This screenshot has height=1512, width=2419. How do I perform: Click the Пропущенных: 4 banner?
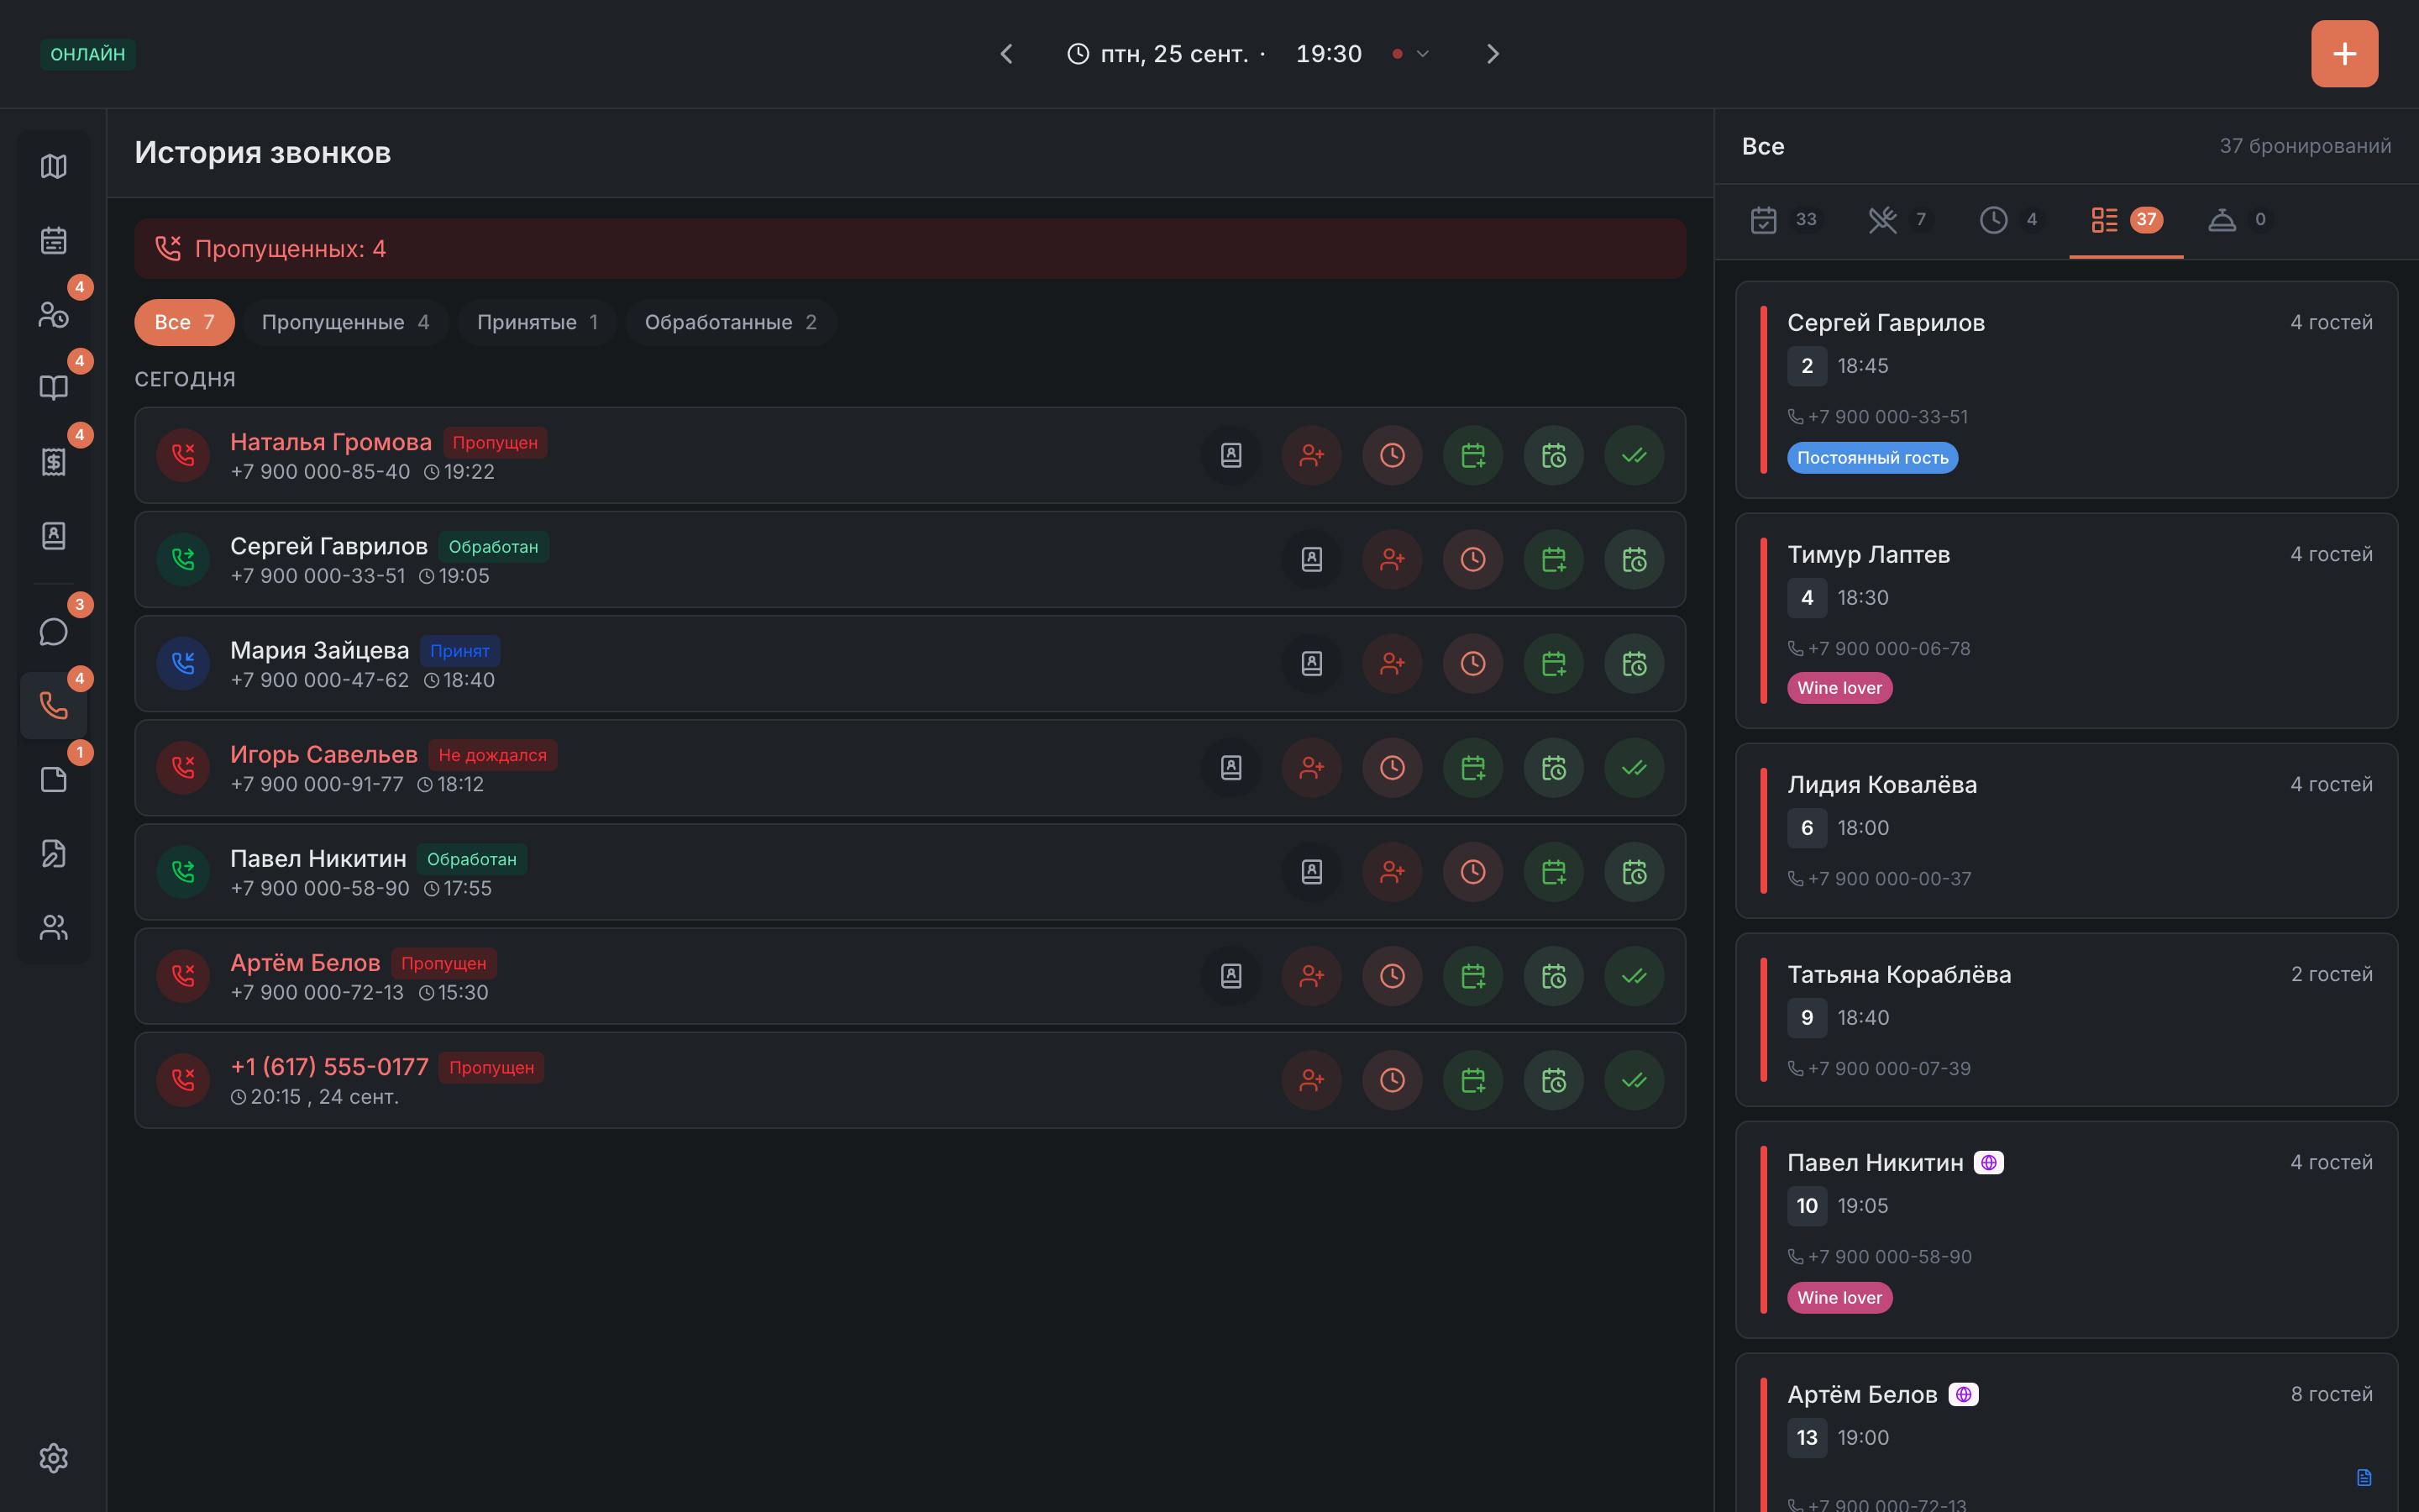[910, 249]
